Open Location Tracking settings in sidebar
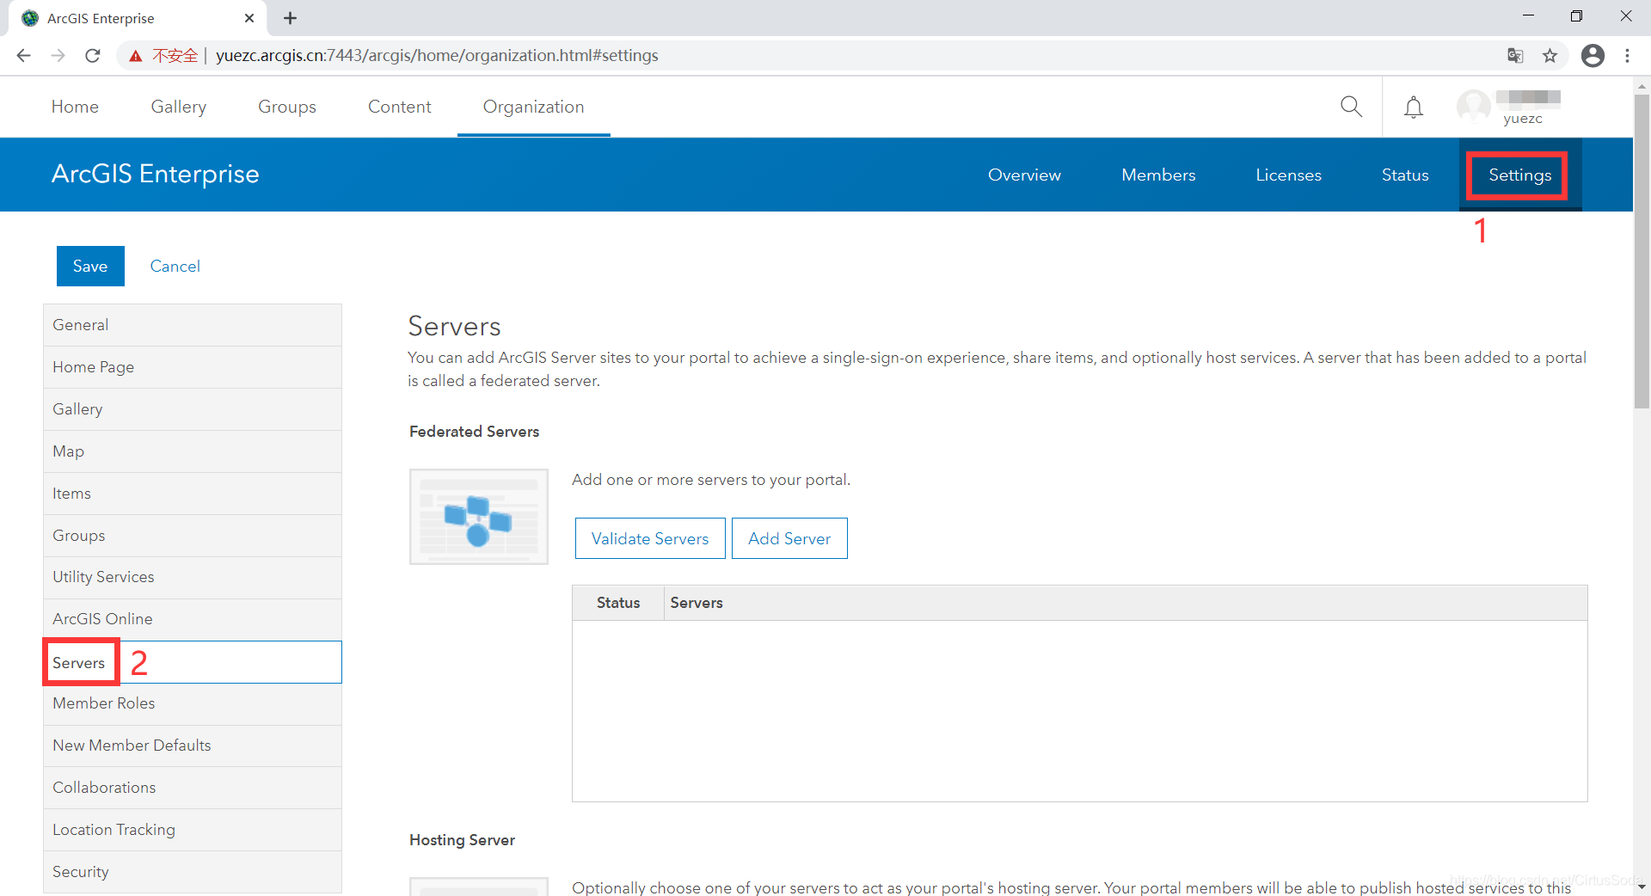Screen dimensions: 1651x896 click(193, 830)
